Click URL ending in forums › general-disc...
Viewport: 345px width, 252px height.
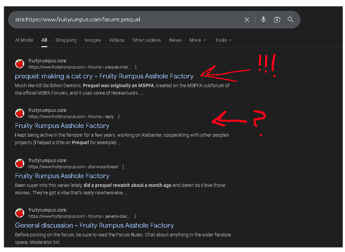coord(79,216)
